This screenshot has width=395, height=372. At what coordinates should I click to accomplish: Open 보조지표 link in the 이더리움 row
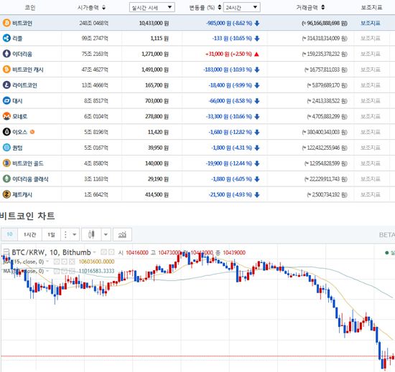coord(371,54)
